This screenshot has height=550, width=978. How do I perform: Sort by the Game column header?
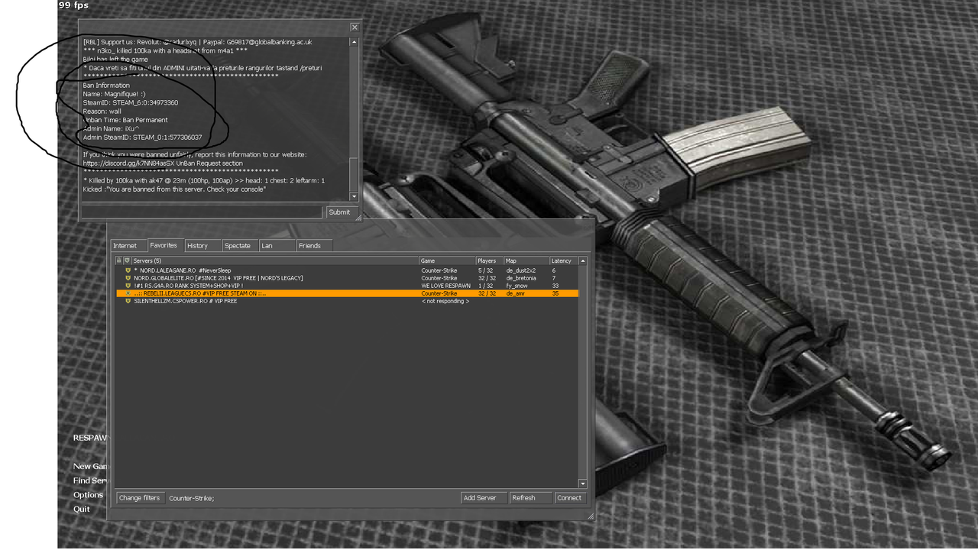pyautogui.click(x=447, y=260)
